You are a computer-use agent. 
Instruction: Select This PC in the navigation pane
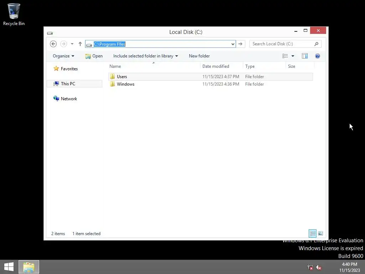[x=68, y=83]
